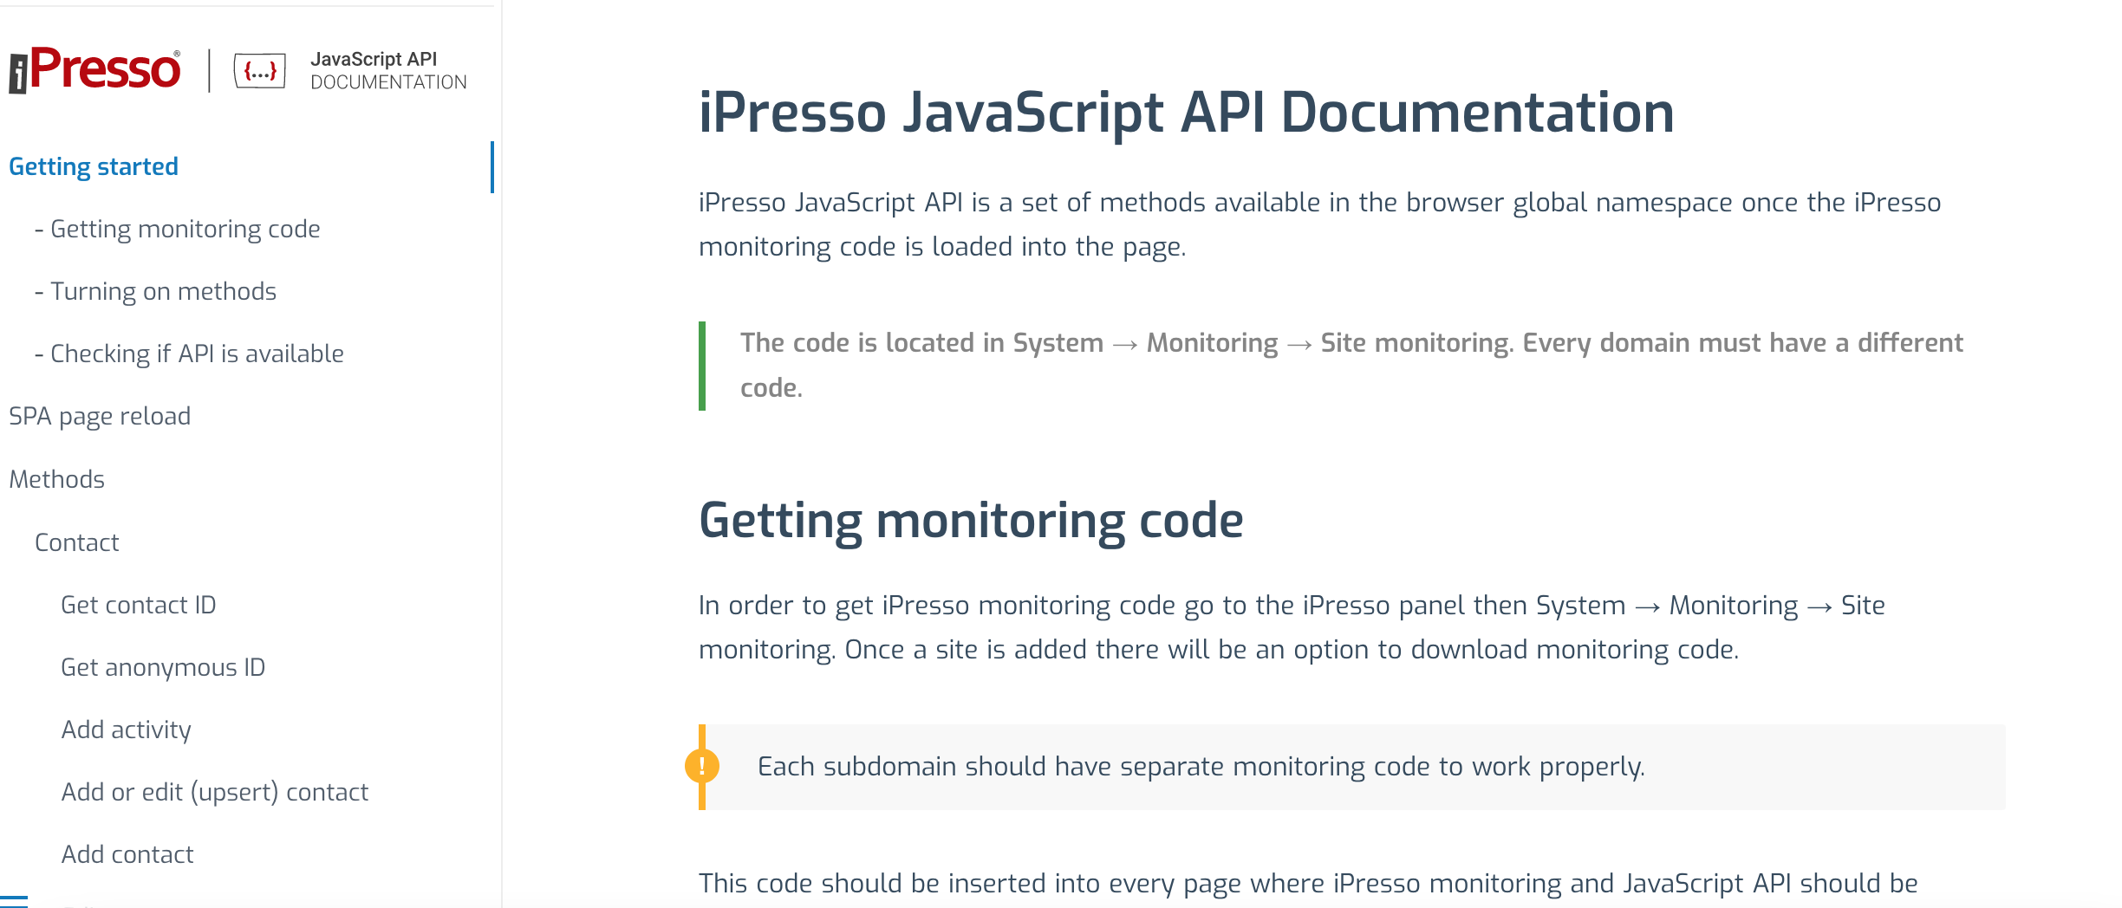
Task: Open Add or edit (upsert) contact
Action: (x=215, y=792)
